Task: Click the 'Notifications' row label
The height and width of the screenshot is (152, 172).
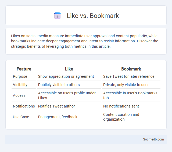Action: coord(24,106)
